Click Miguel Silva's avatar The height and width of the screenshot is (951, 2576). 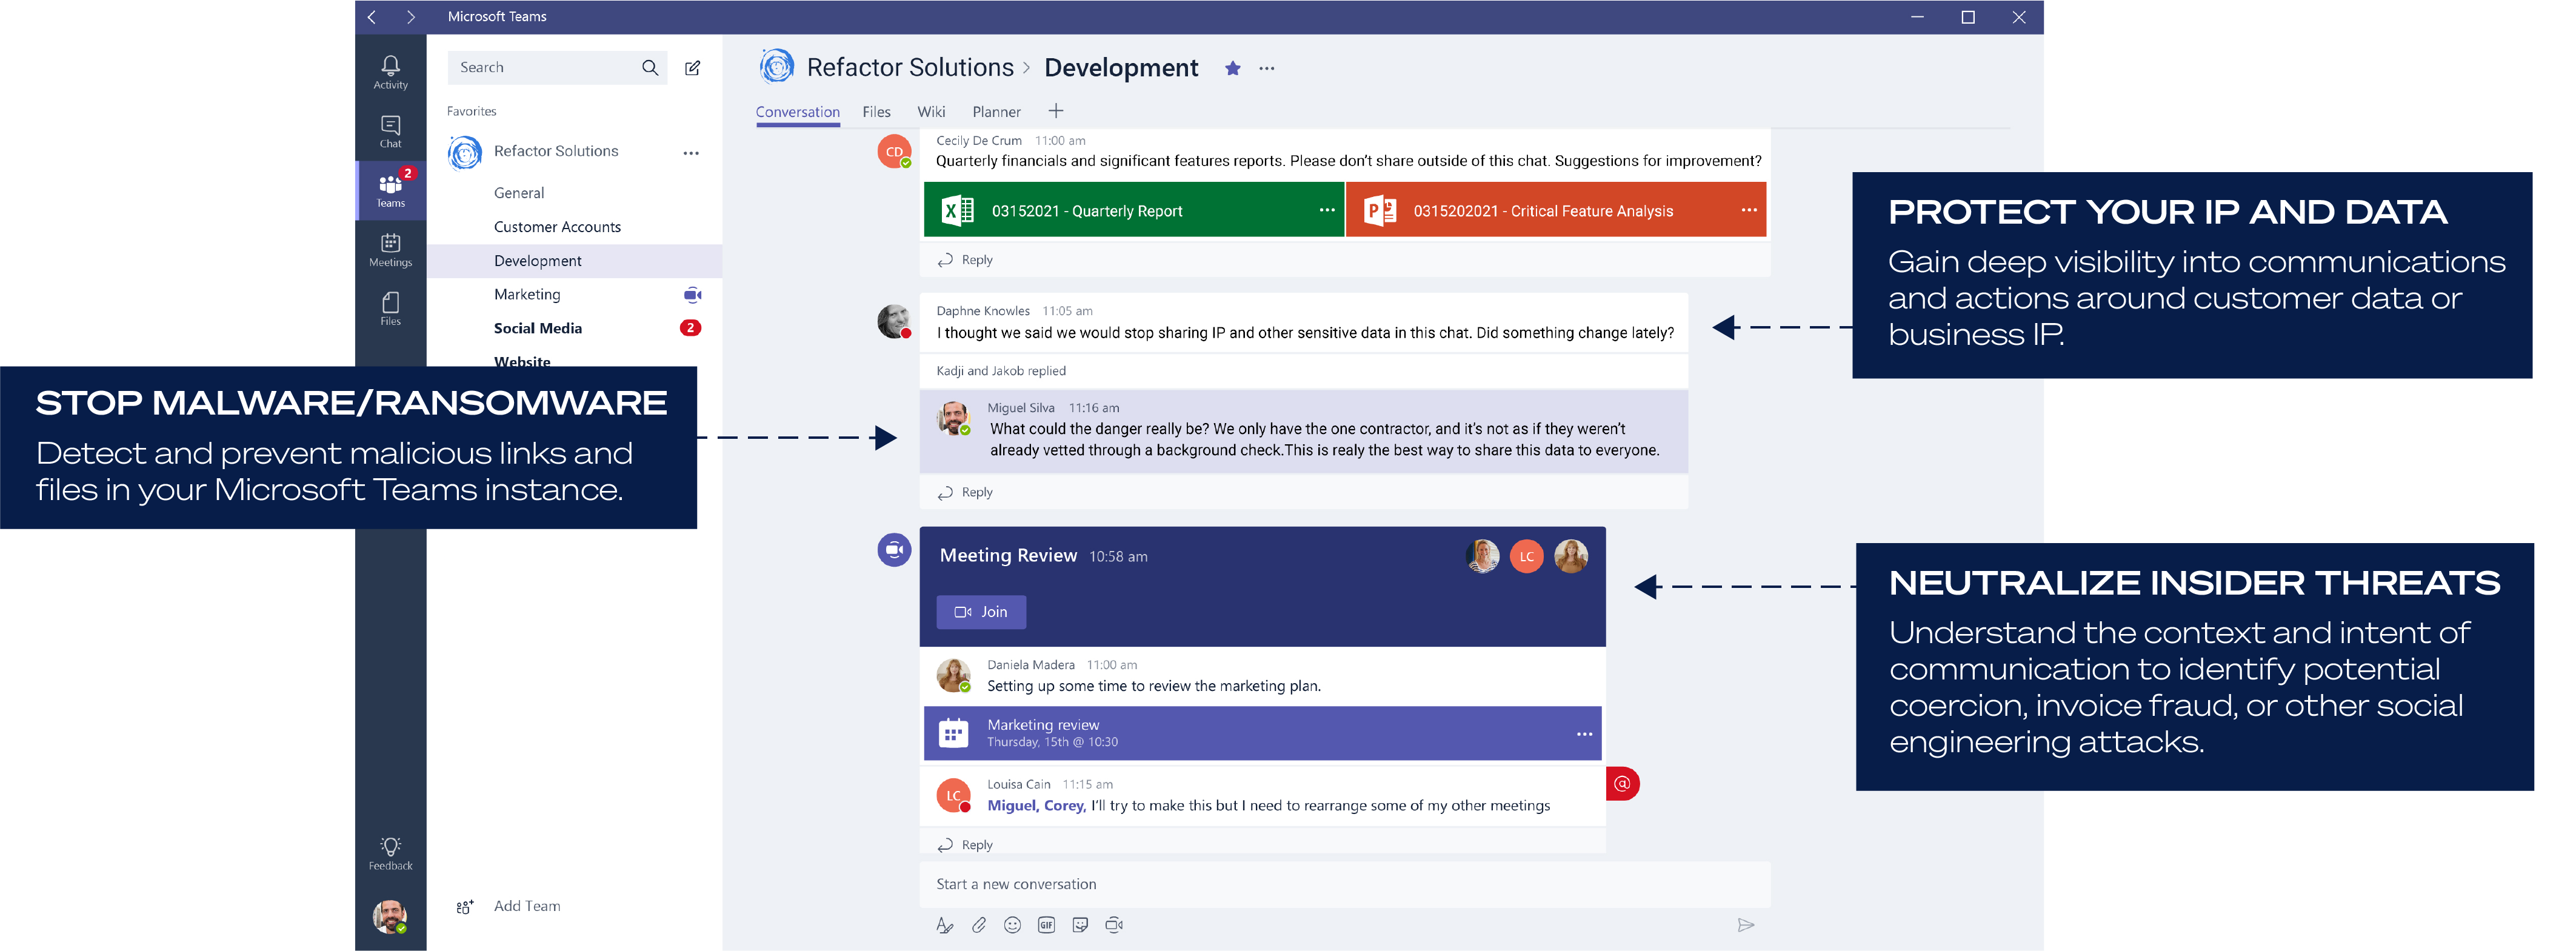click(x=953, y=418)
